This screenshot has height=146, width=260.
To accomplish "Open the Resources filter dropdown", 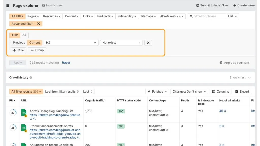I will [x=52, y=16].
